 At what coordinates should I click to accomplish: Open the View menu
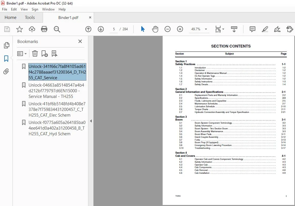click(x=24, y=9)
